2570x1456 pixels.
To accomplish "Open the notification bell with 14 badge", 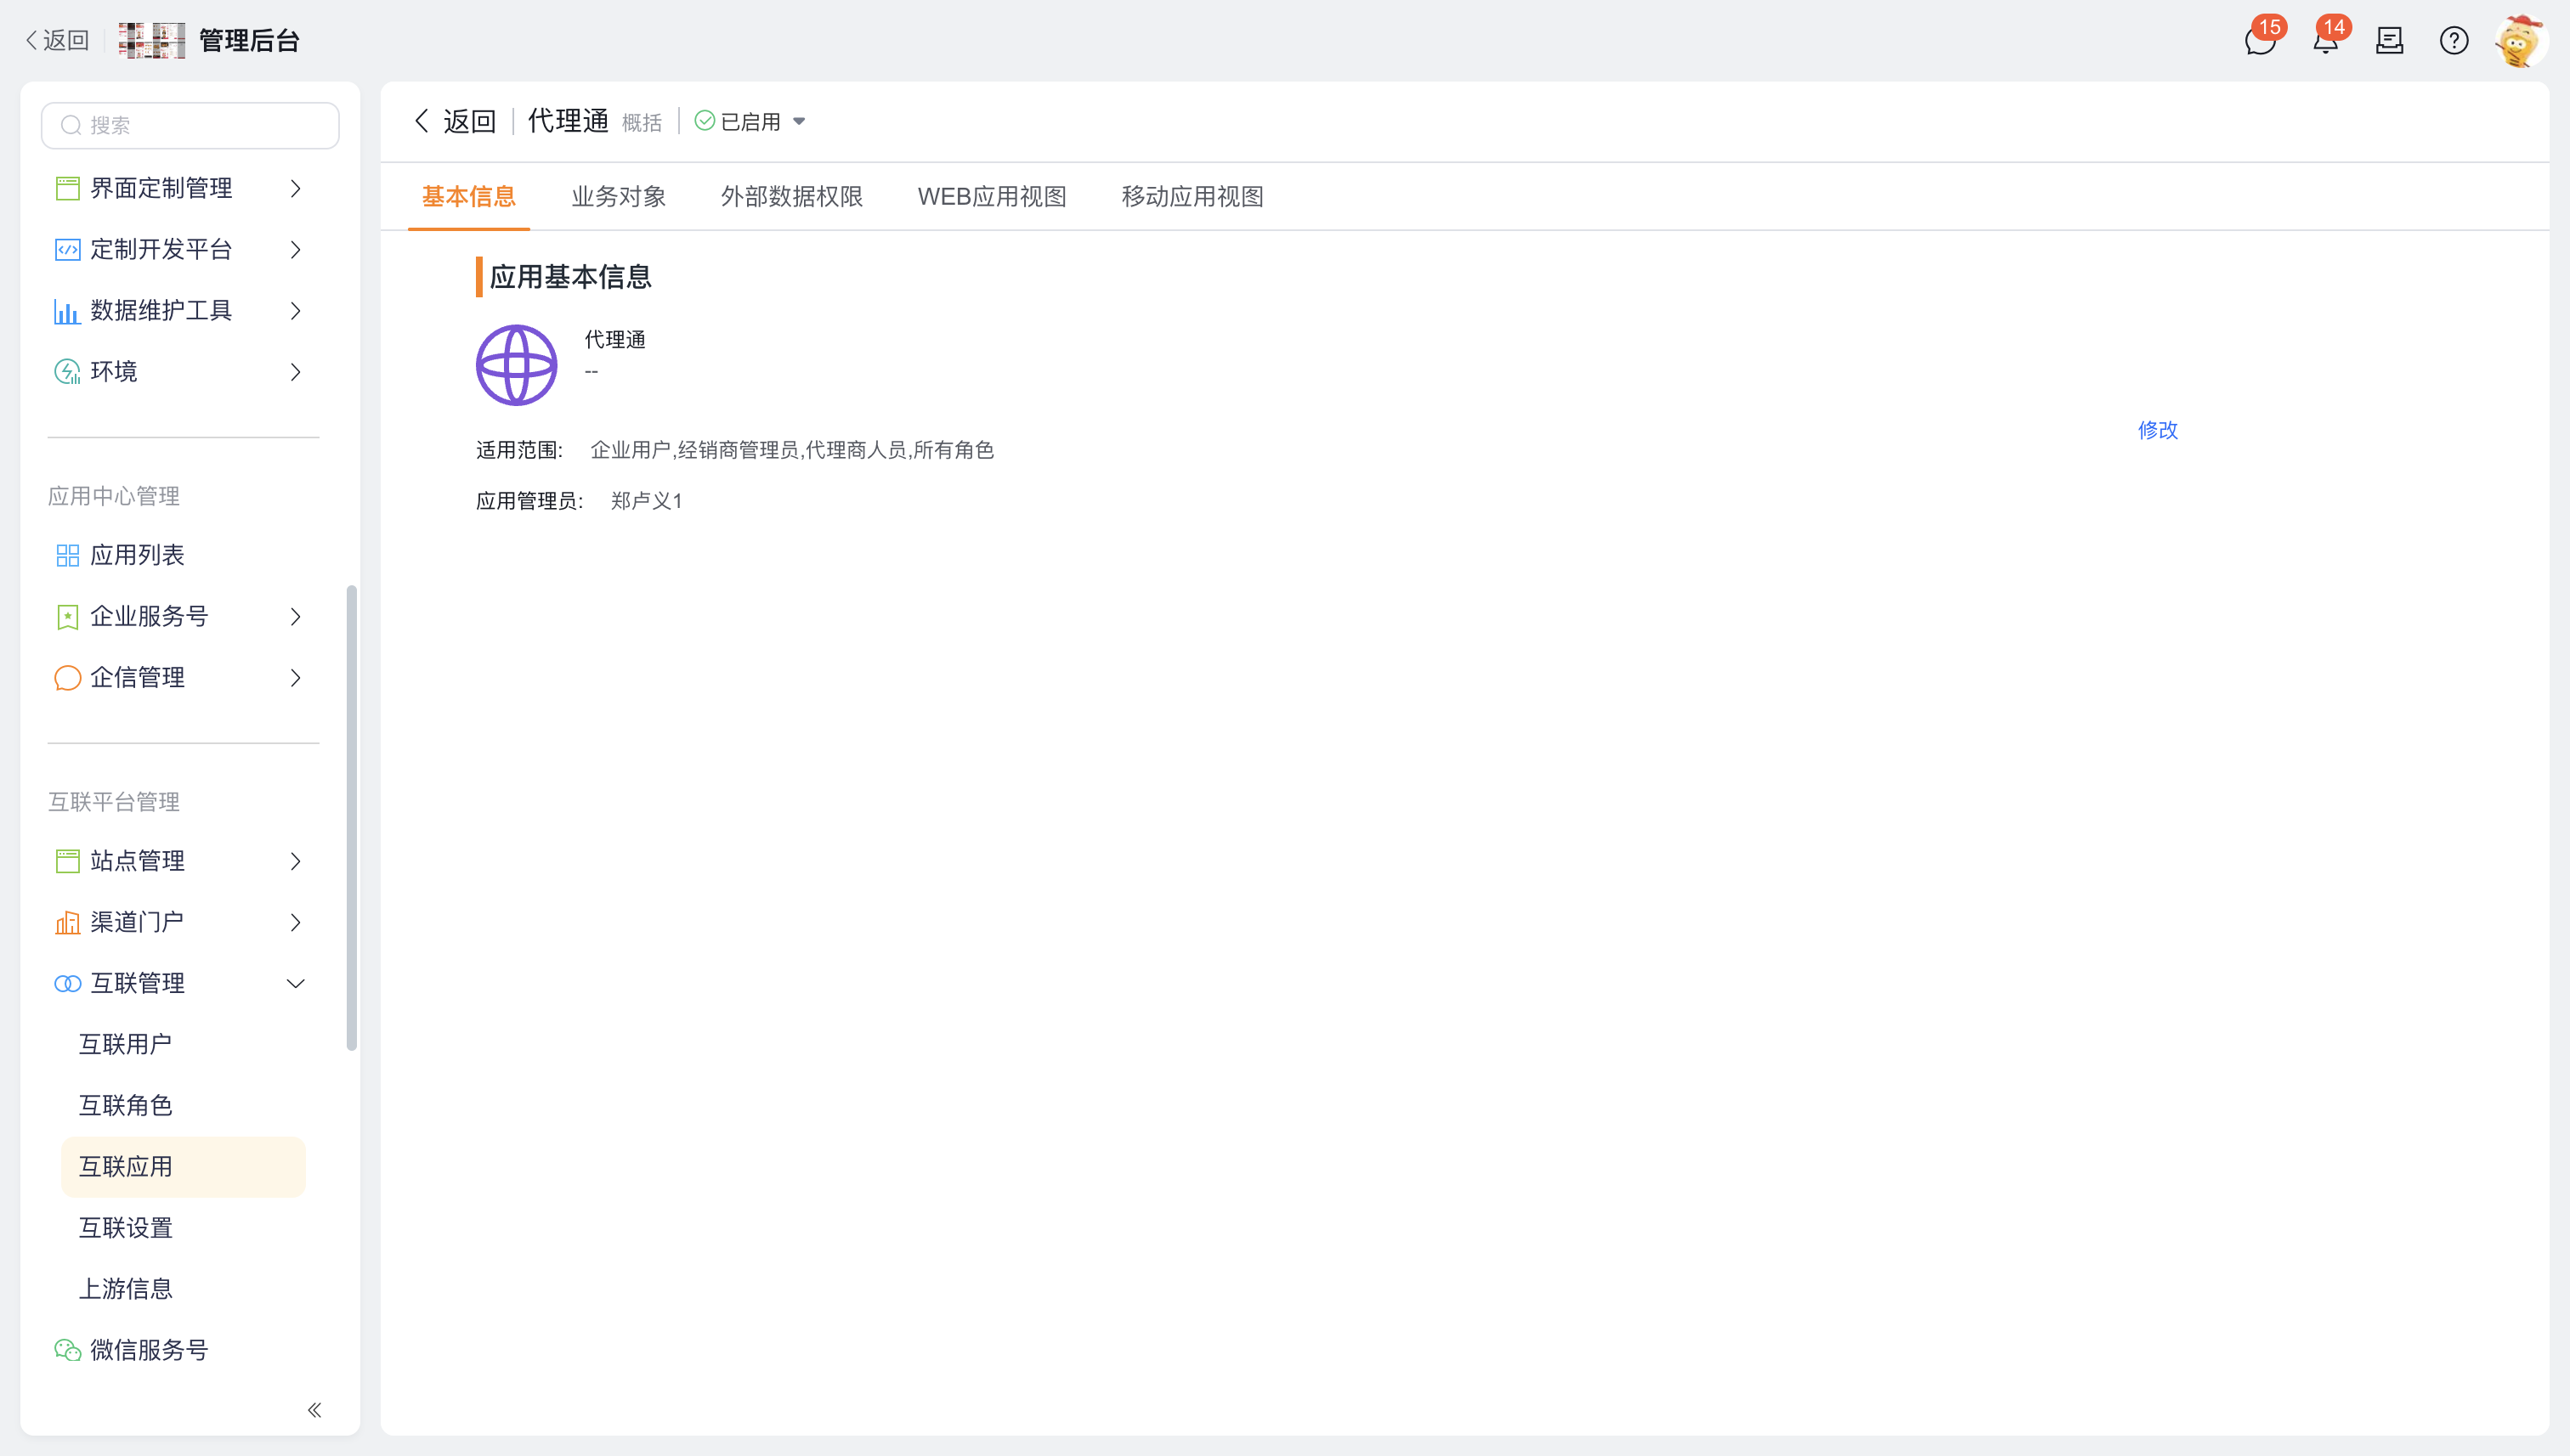I will click(x=2325, y=41).
